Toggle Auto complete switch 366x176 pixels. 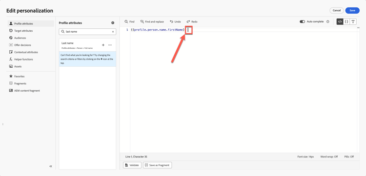[x=302, y=21]
